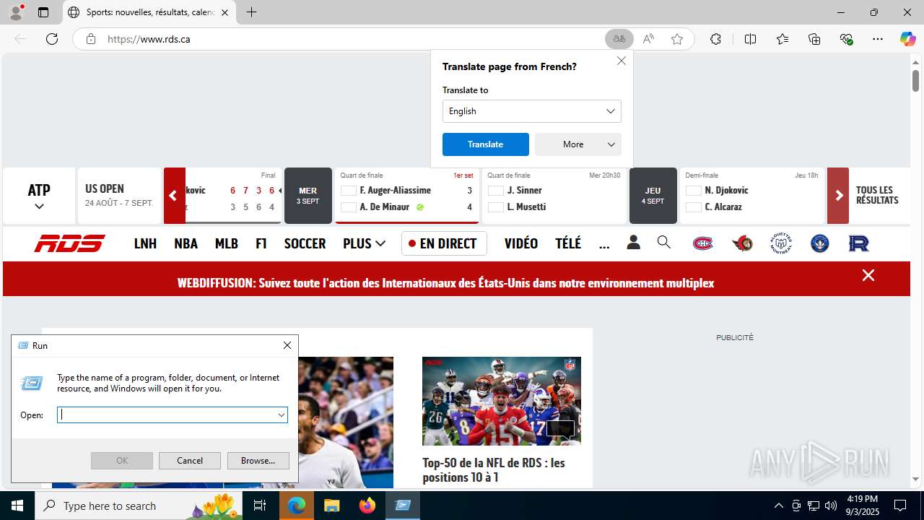The height and width of the screenshot is (520, 924).
Task: Open LNH menu item
Action: [145, 243]
